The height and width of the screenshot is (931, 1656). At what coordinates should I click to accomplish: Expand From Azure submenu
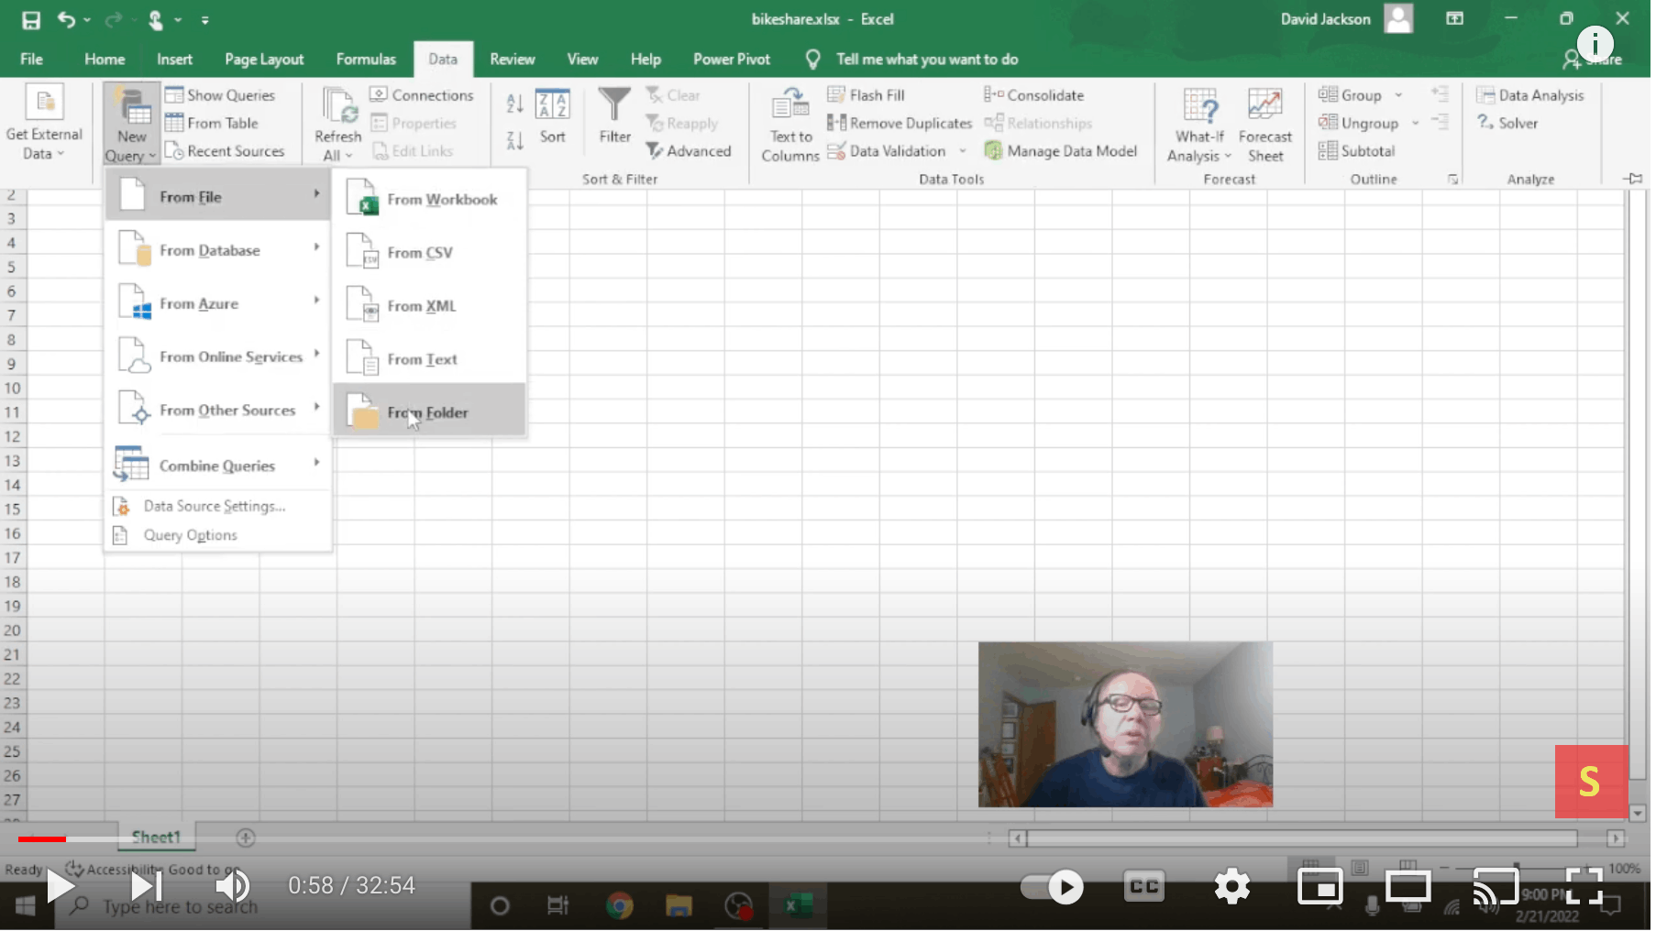[x=218, y=303]
